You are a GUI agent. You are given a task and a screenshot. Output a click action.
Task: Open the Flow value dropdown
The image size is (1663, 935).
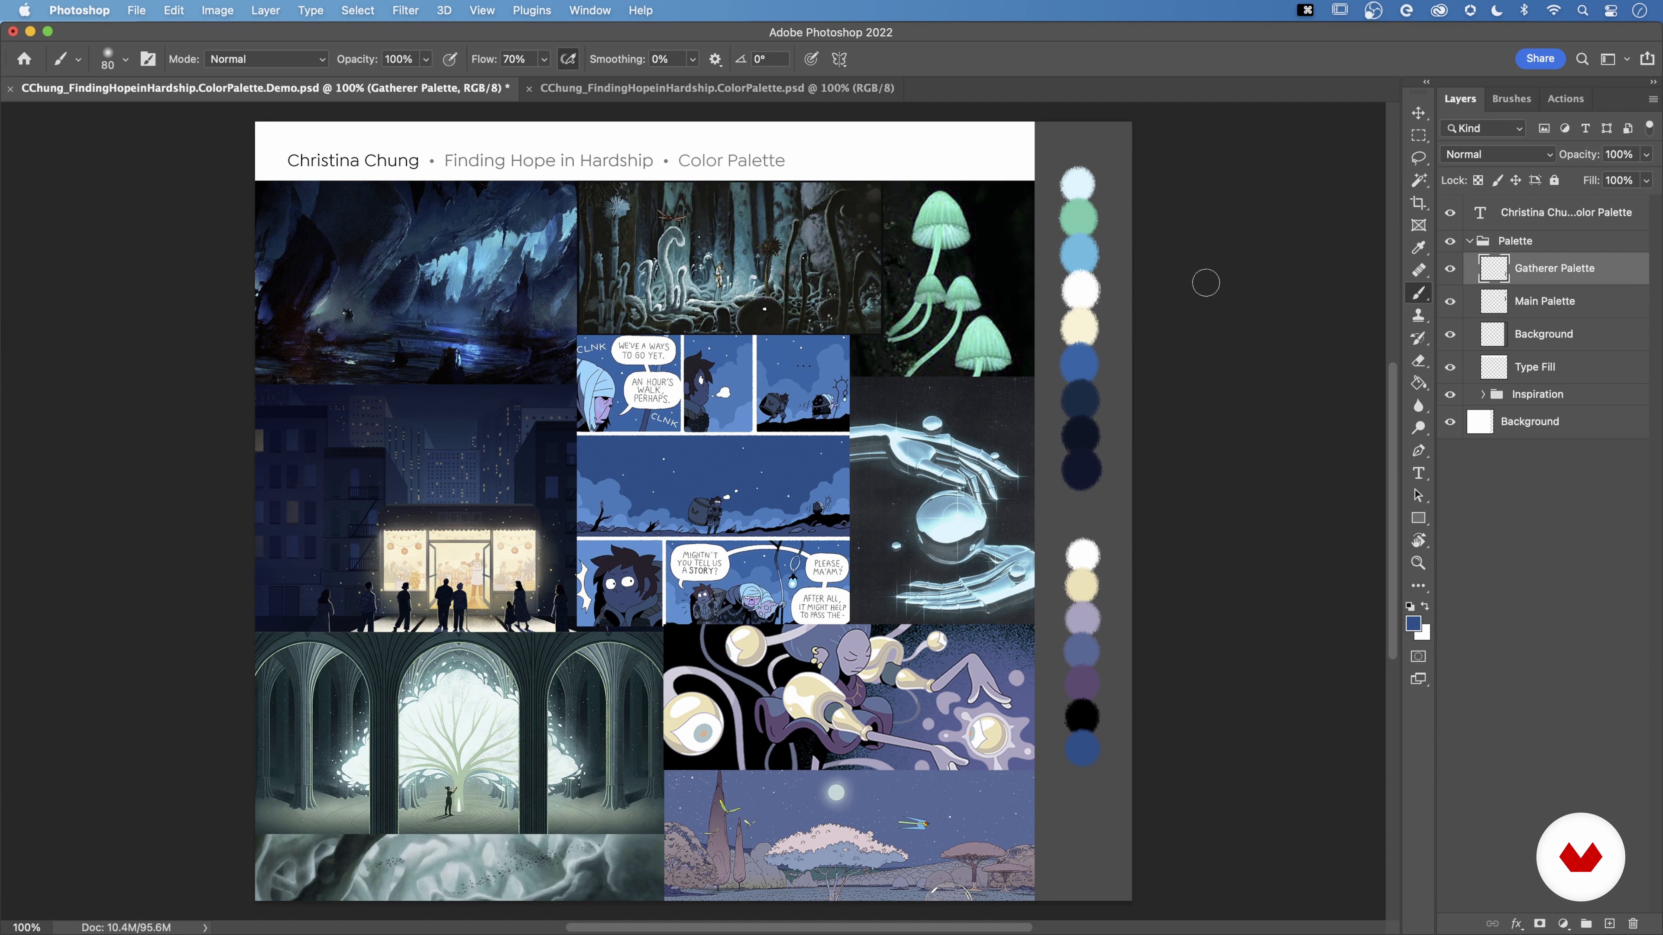(x=544, y=59)
